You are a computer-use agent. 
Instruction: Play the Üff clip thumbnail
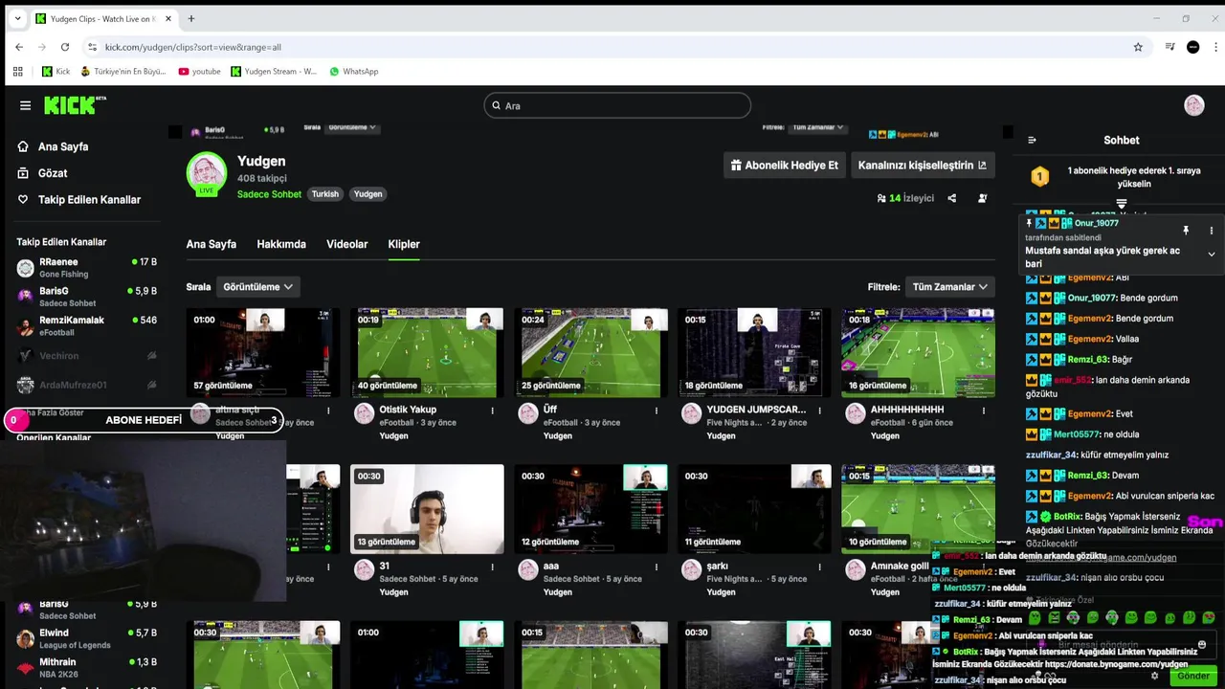pyautogui.click(x=590, y=352)
